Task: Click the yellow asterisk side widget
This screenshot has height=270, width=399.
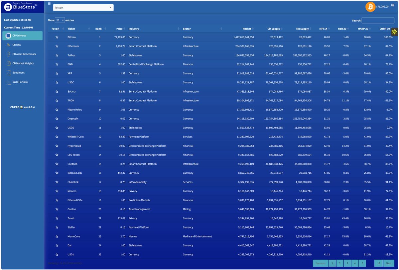Action: (x=395, y=32)
